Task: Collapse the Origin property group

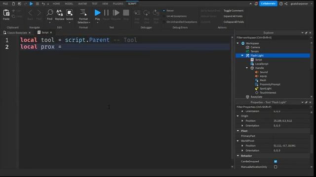Action: click(238, 116)
